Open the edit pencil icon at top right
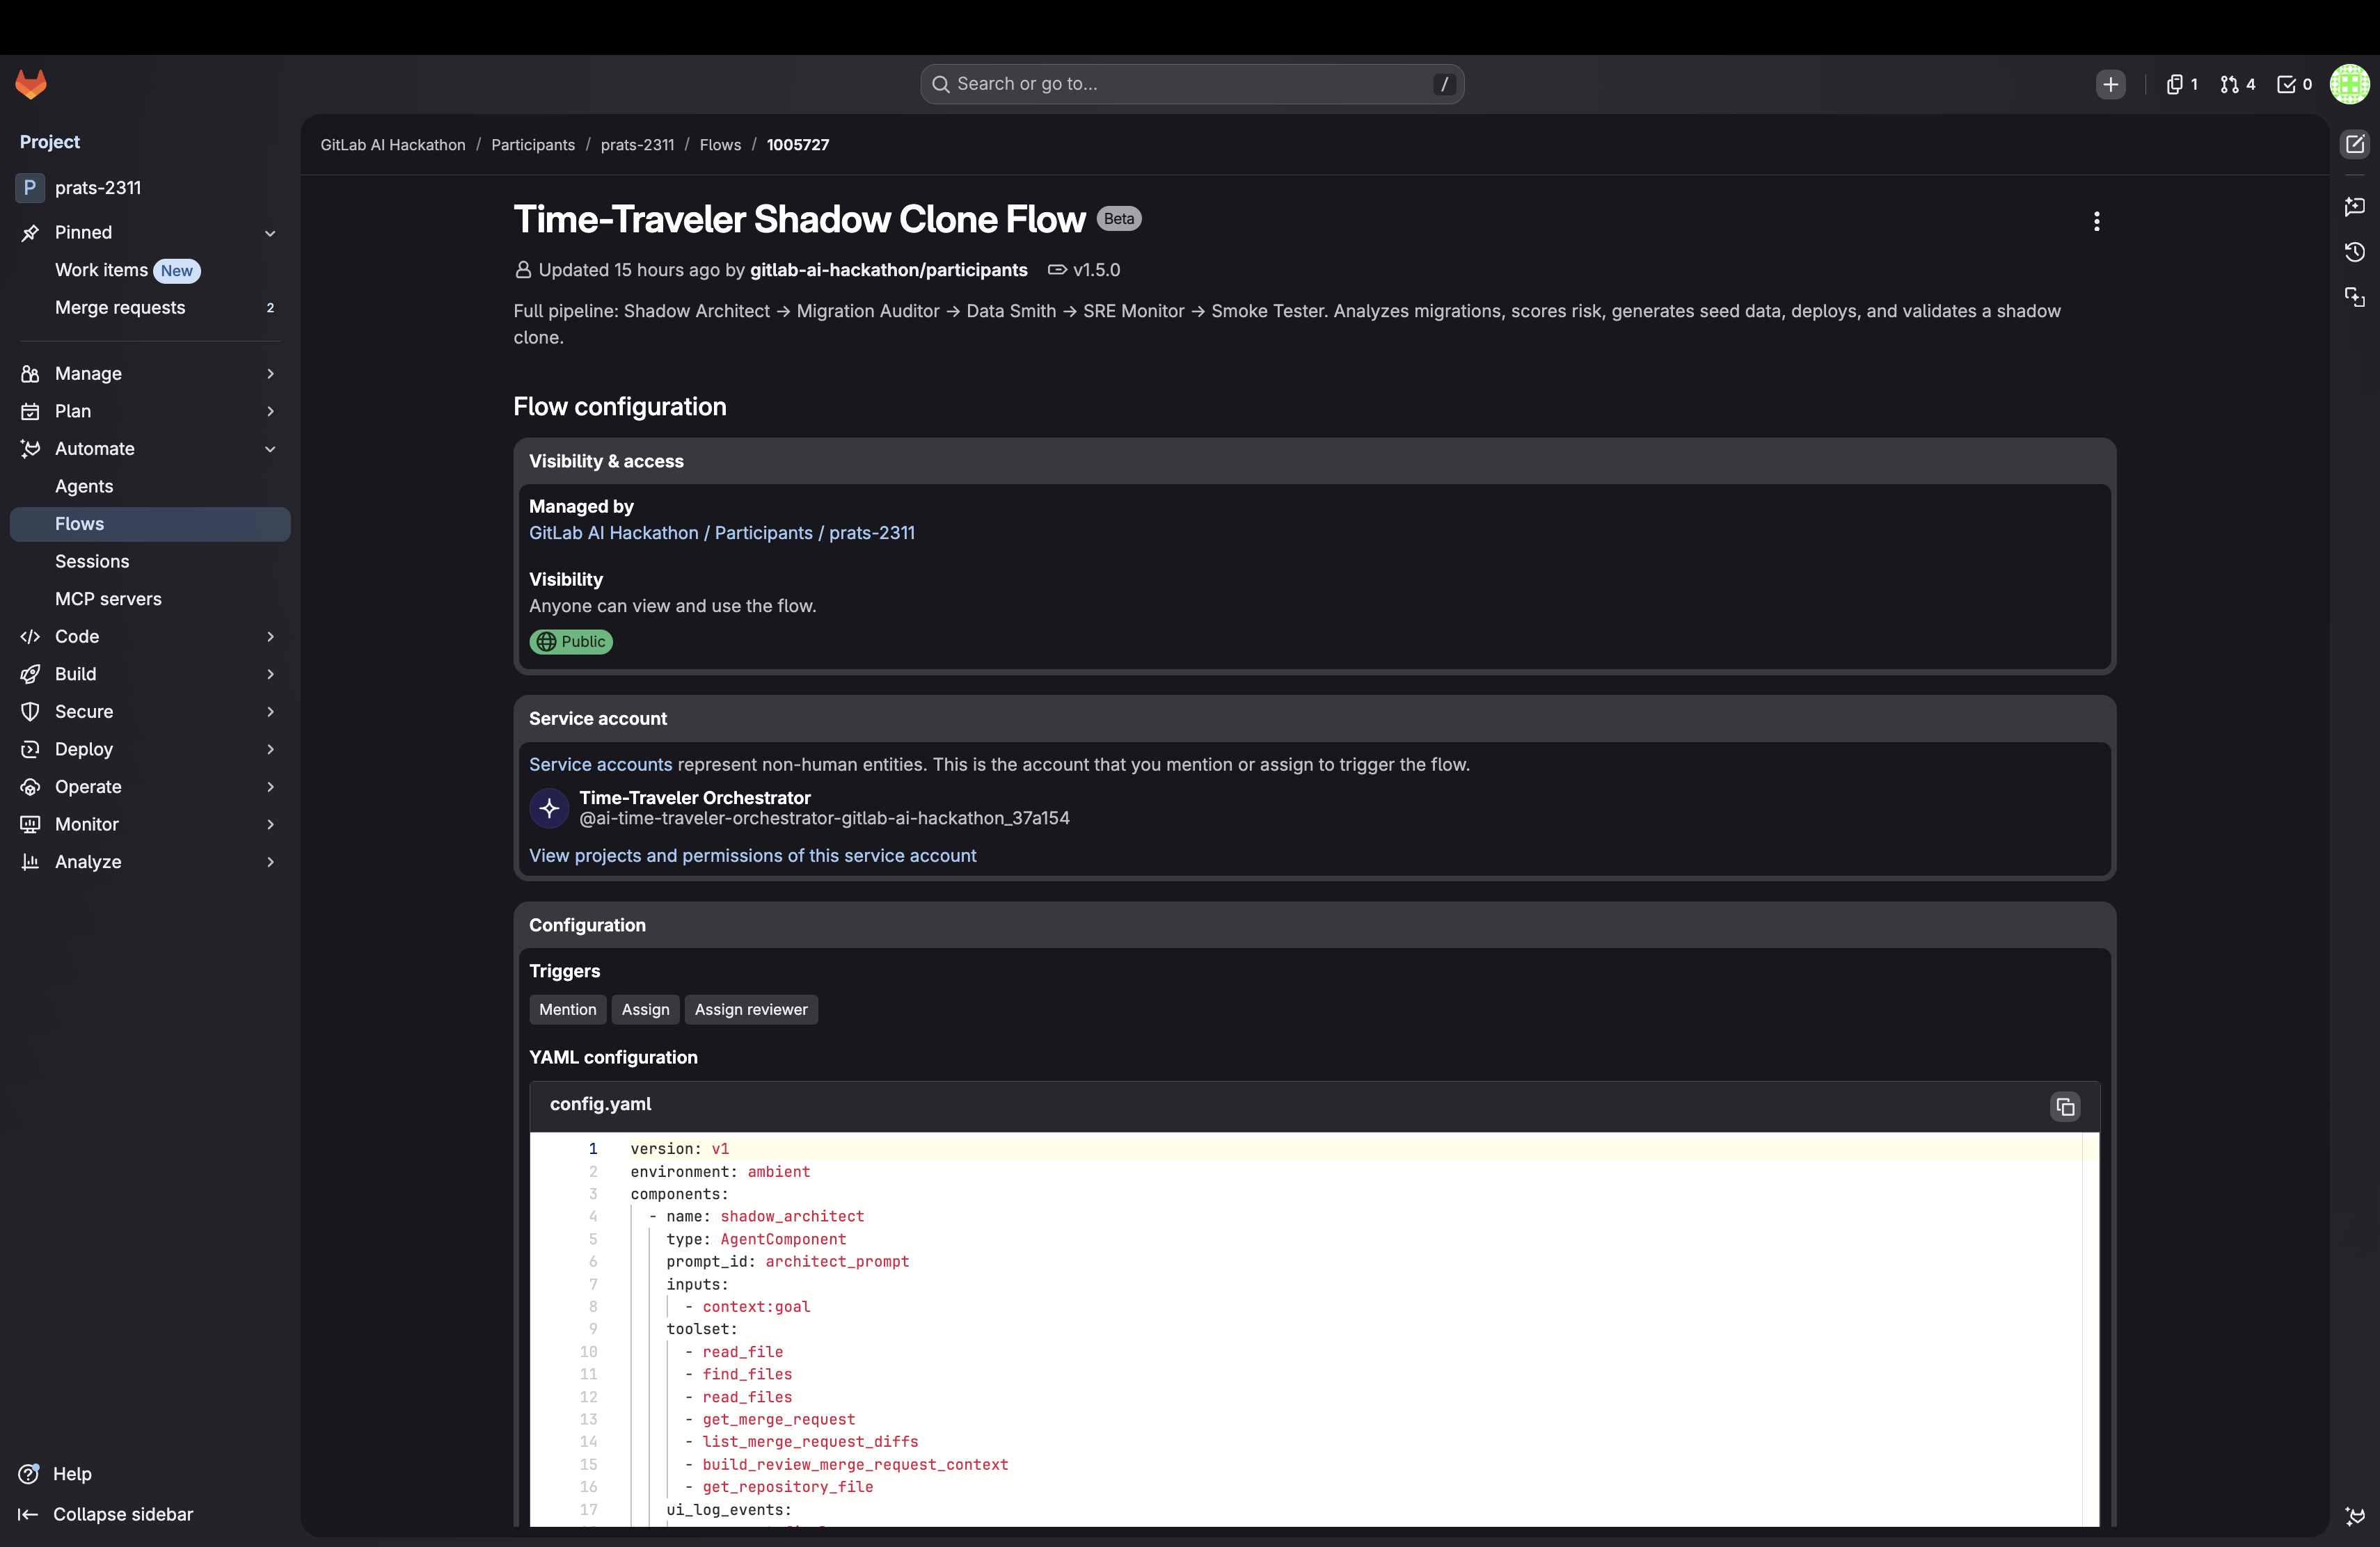This screenshot has height=1547, width=2380. pos(2354,145)
